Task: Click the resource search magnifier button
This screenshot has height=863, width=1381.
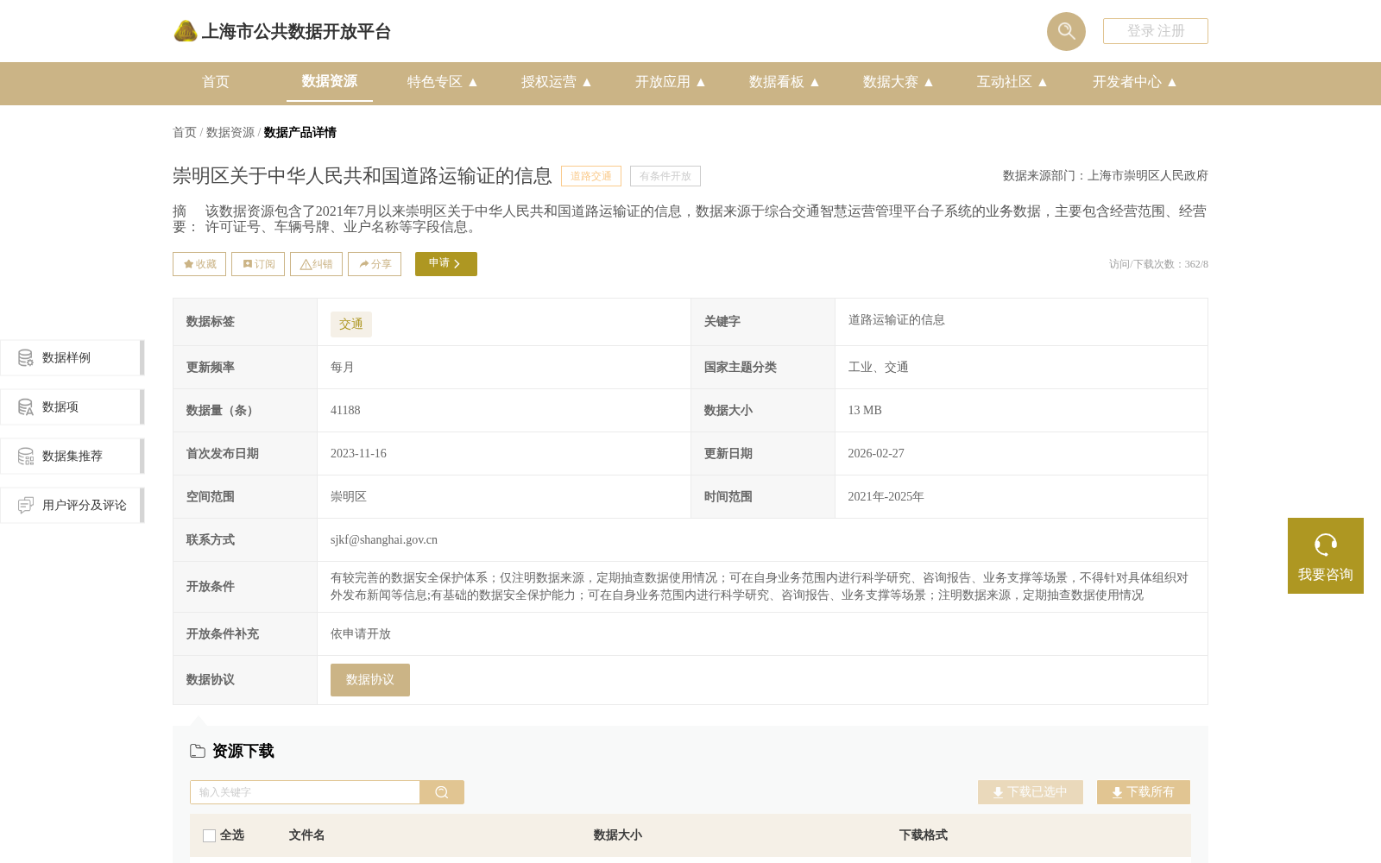Action: pyautogui.click(x=442, y=792)
